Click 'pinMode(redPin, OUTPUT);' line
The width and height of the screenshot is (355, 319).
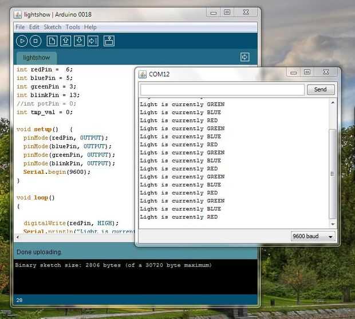click(66, 138)
